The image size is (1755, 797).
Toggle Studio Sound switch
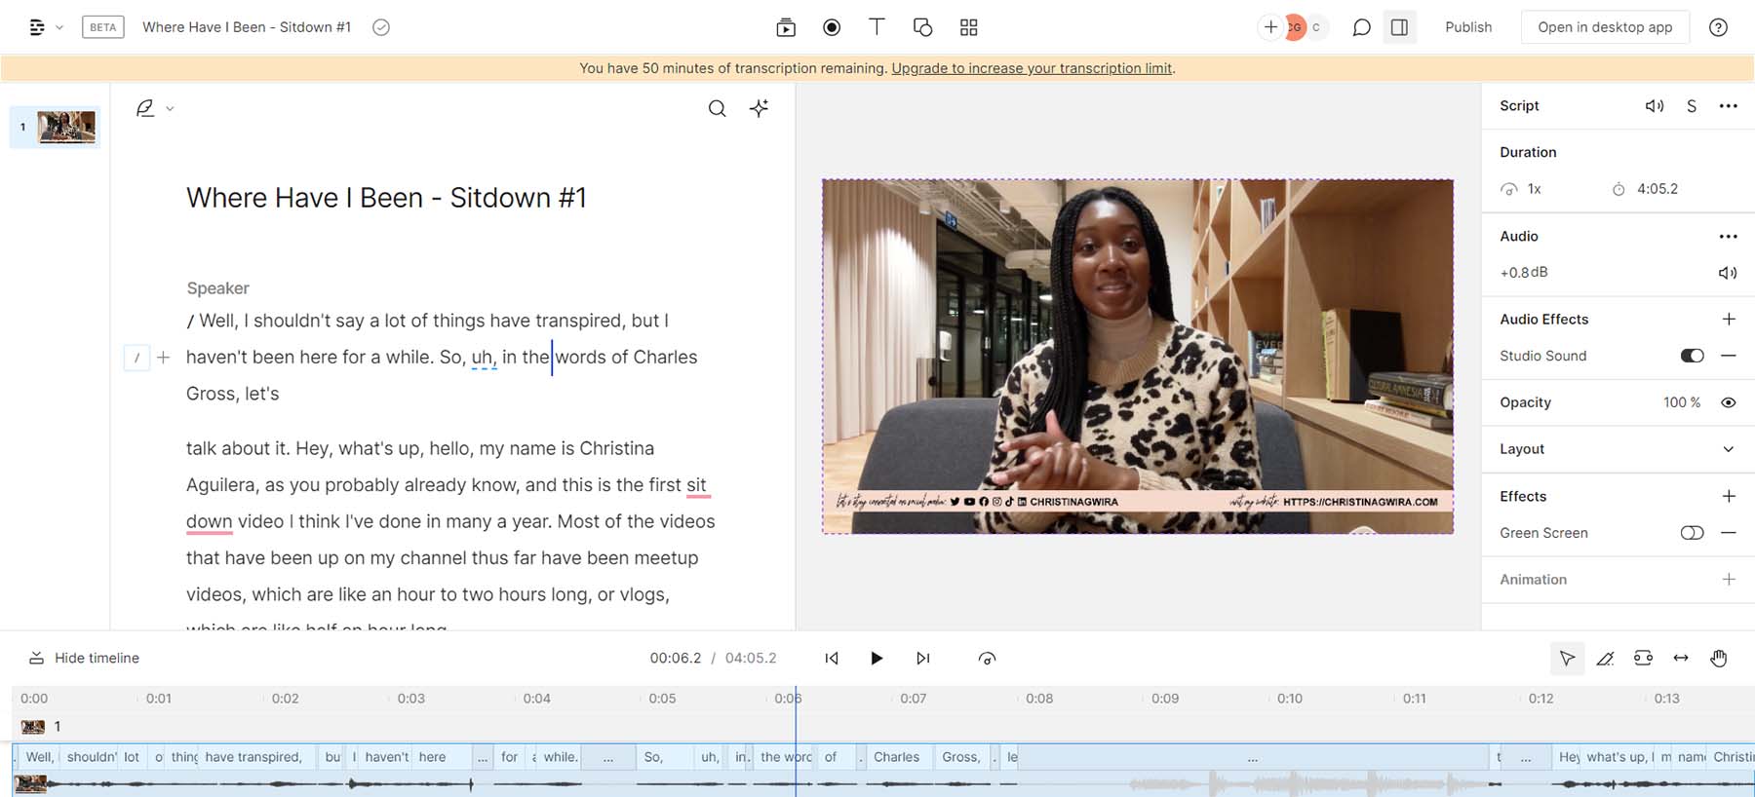click(x=1692, y=356)
